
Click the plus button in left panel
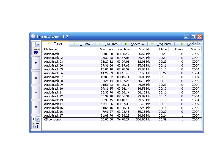(36, 63)
